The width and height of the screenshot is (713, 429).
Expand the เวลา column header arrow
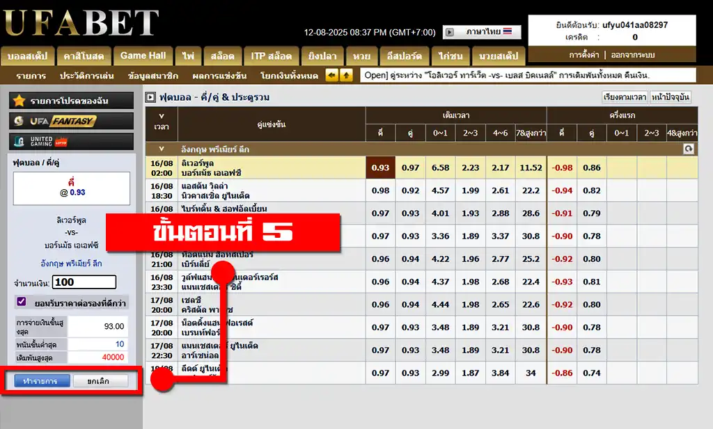tap(162, 116)
